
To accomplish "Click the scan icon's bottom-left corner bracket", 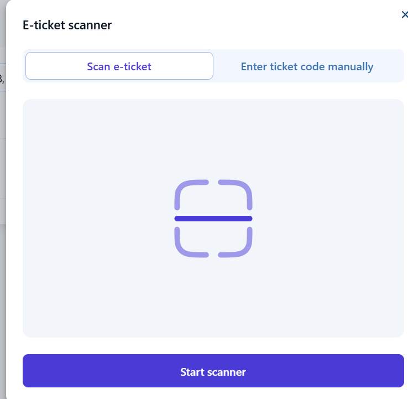I will 184,247.
